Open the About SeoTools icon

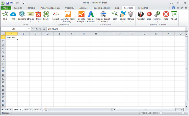[x=174, y=16]
